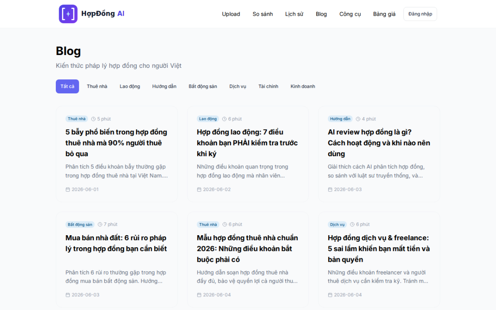Click the Thuê nhà badge on the Mẫu hợp đồng card

point(208,224)
